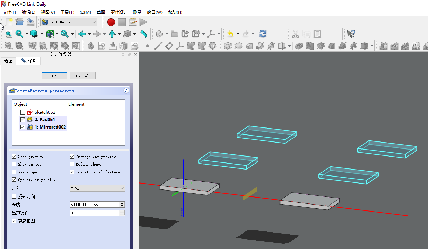This screenshot has height=249, width=428.
Task: Click the Open file folder icon
Action: pos(20,22)
